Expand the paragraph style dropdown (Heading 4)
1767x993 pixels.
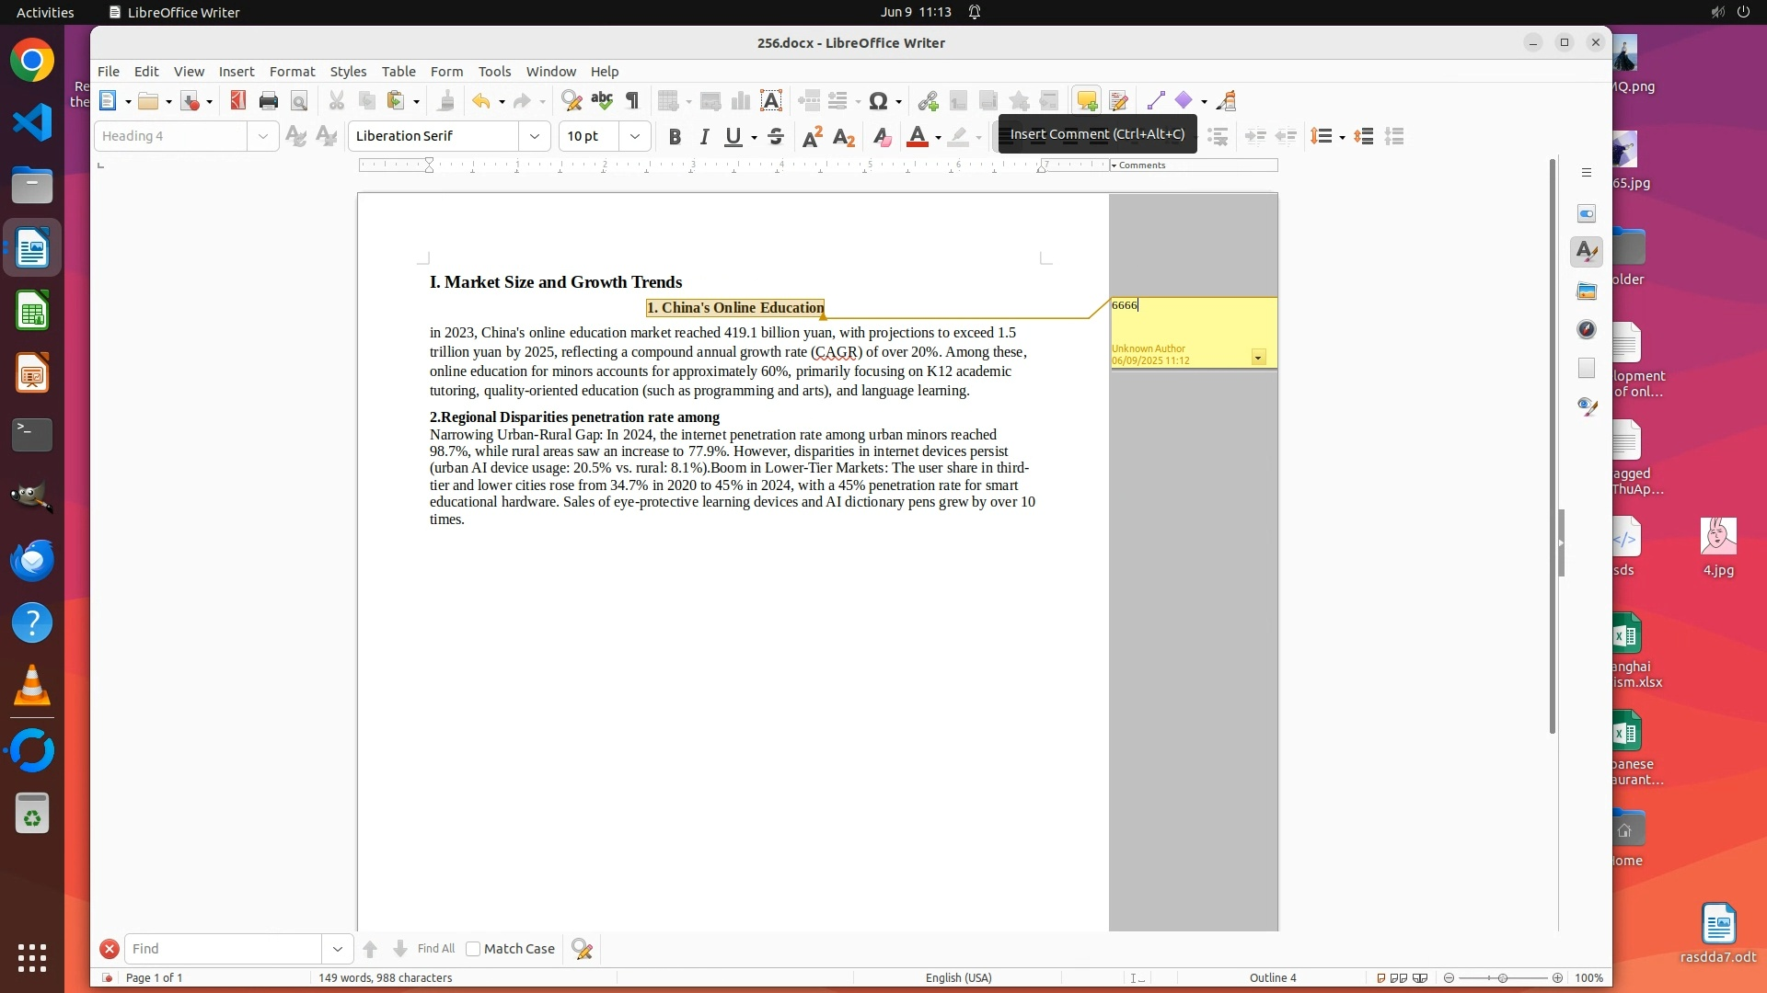pyautogui.click(x=263, y=137)
